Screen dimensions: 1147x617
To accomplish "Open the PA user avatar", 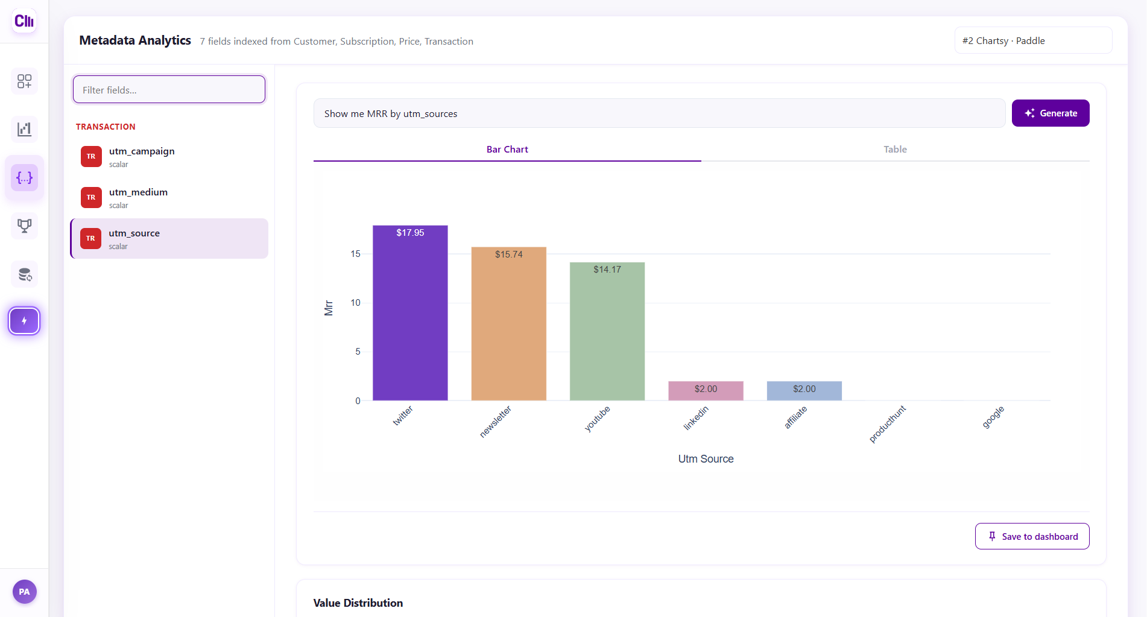I will pos(24,592).
